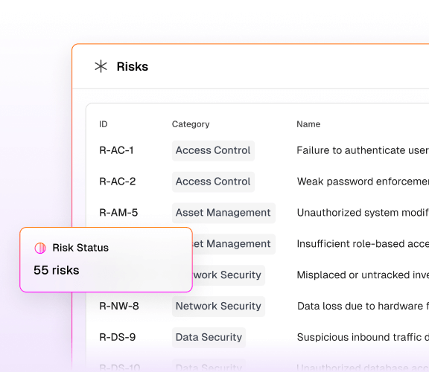Open the 55 risks status card
This screenshot has height=372, width=429.
[x=107, y=260]
